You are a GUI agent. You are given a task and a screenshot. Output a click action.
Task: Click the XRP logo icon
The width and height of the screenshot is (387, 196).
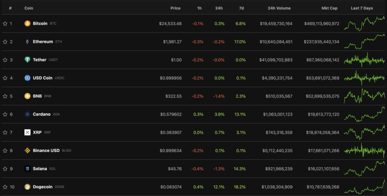27,132
